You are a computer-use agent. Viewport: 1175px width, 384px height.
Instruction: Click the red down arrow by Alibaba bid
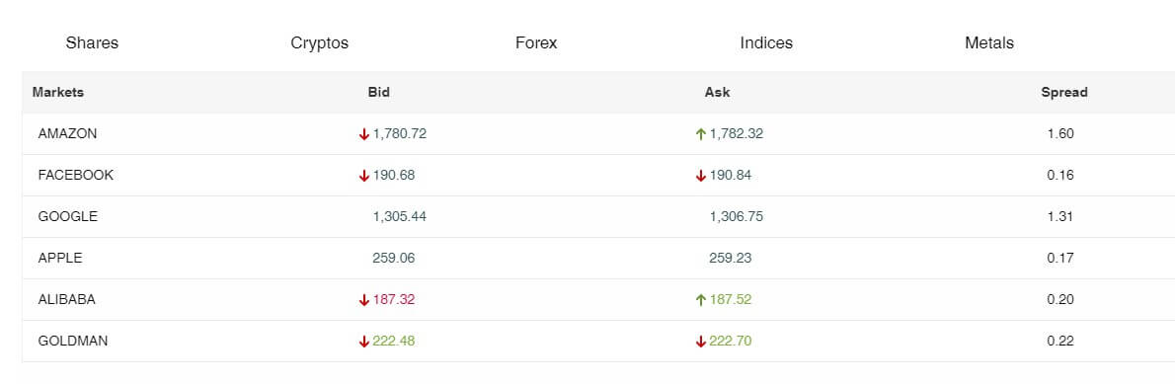pos(364,299)
